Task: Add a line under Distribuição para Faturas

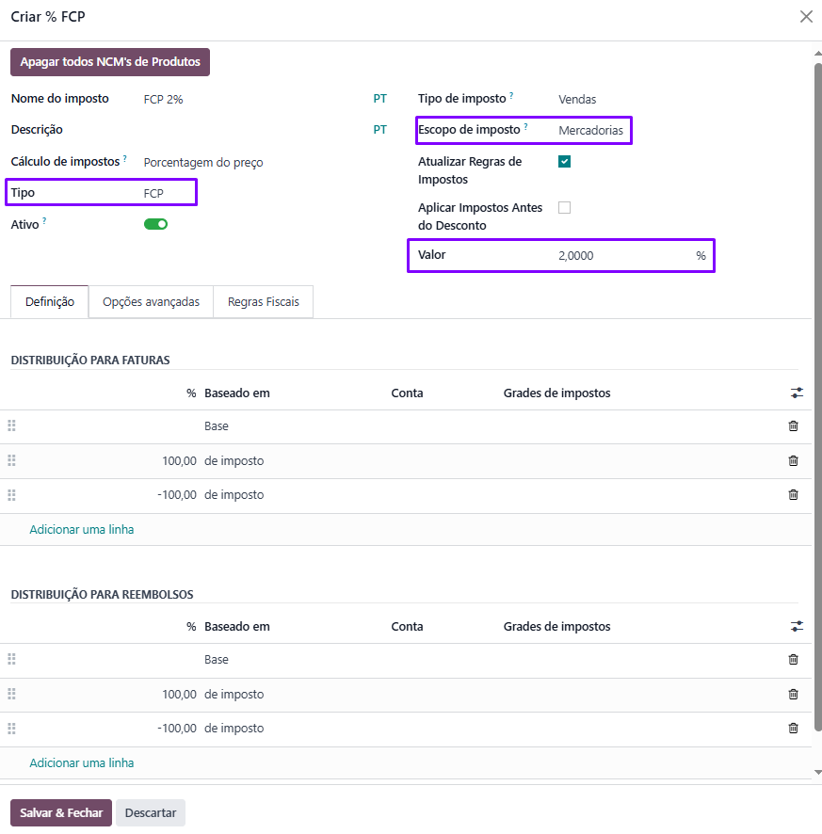Action: [81, 530]
